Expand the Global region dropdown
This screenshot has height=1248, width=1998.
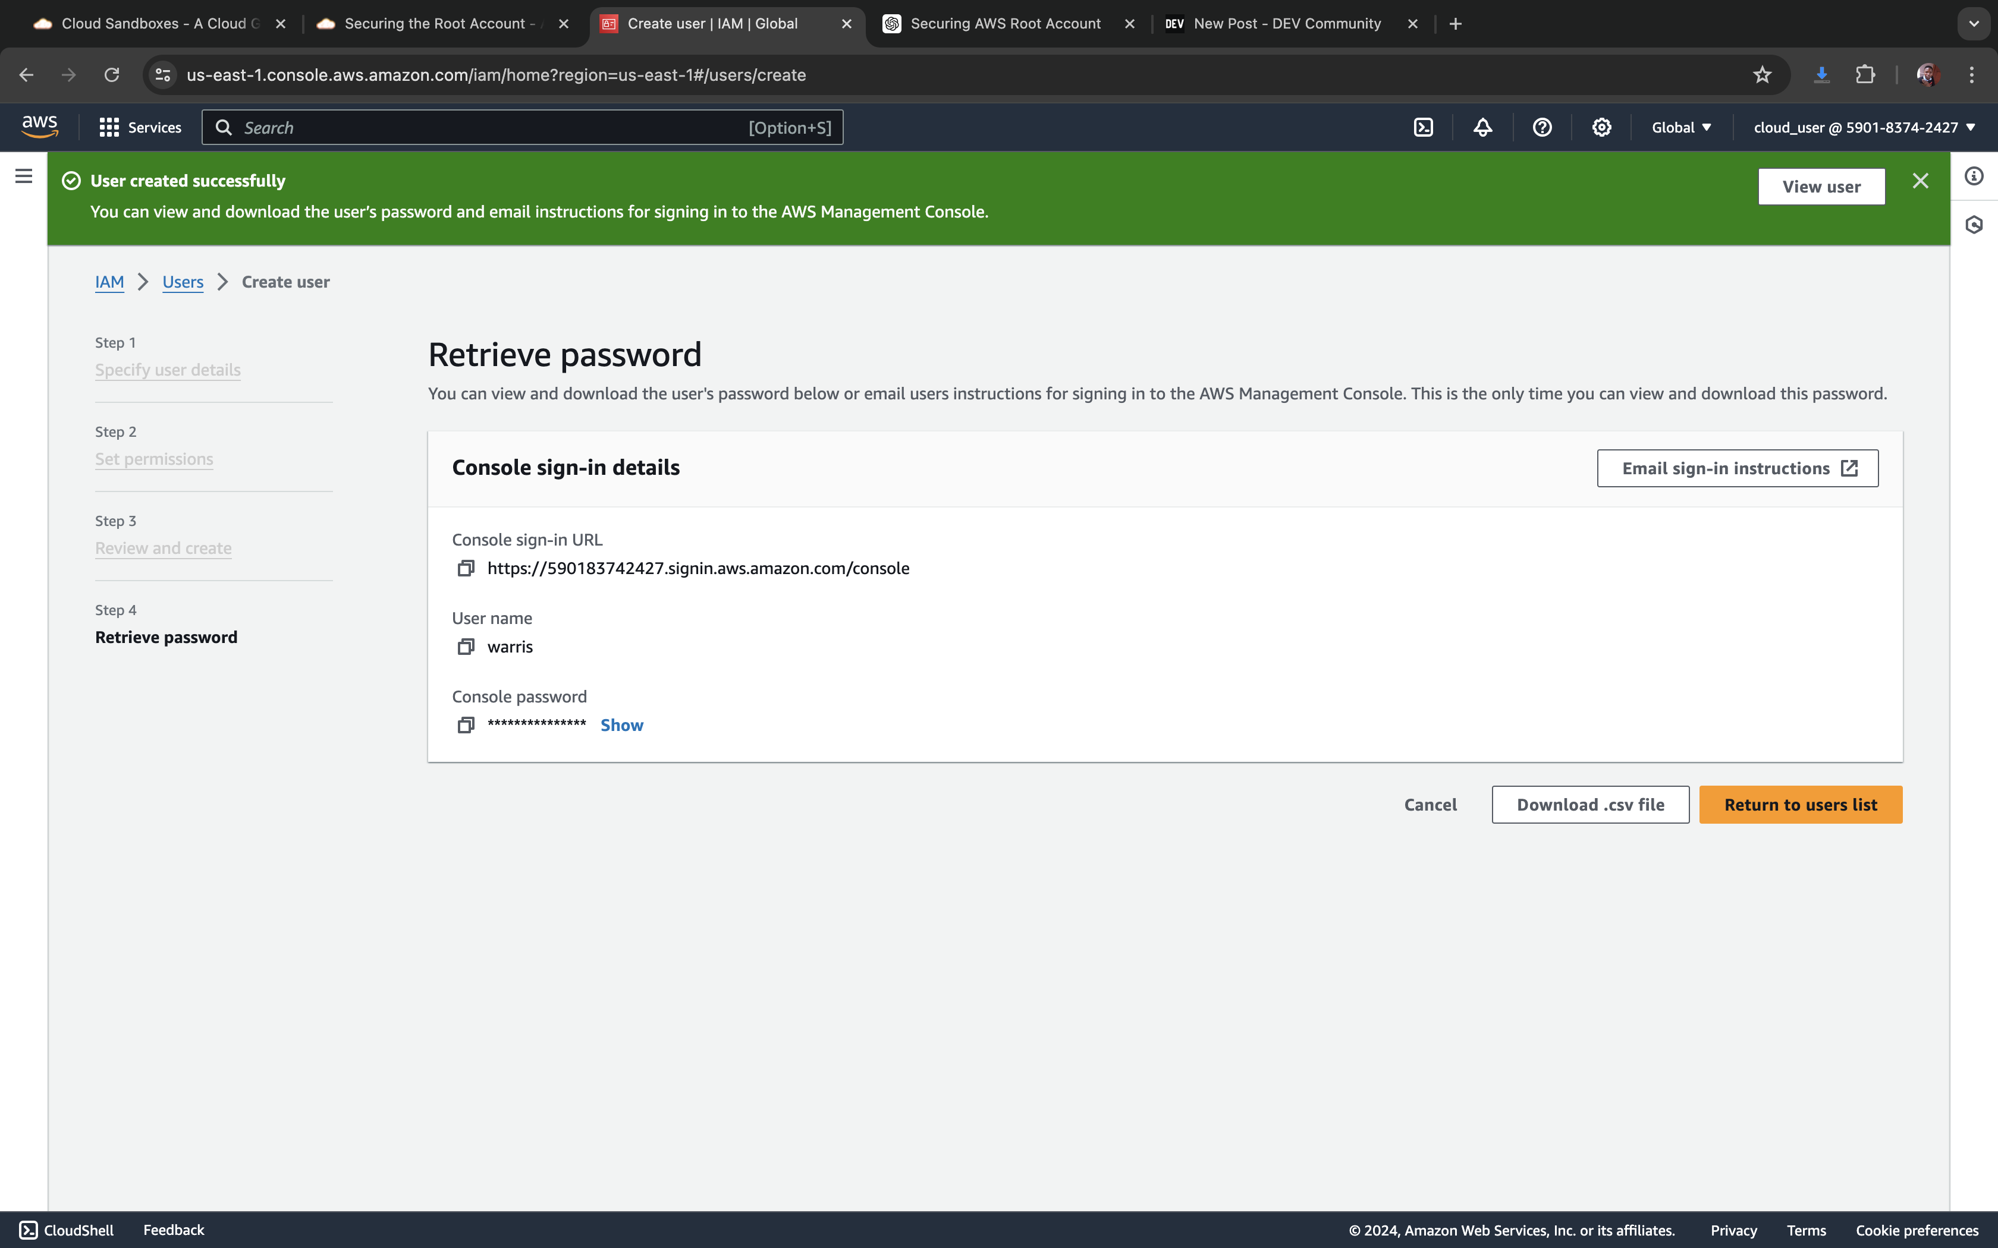click(x=1681, y=127)
